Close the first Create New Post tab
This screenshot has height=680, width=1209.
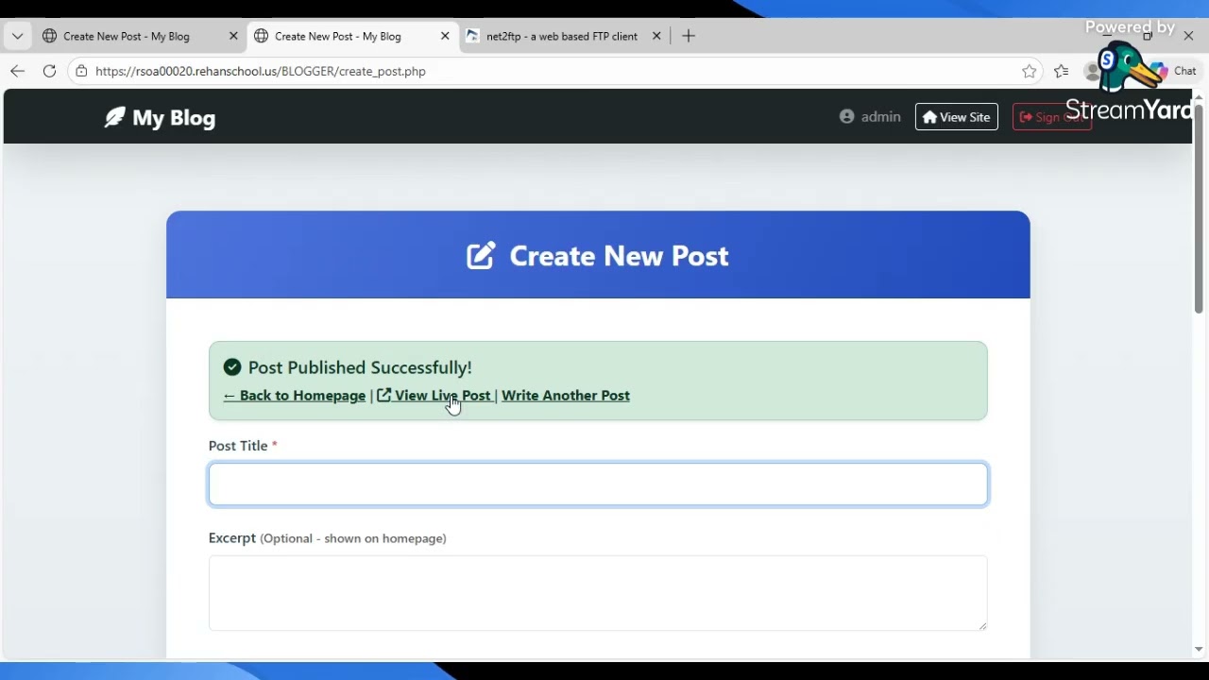pyautogui.click(x=233, y=36)
